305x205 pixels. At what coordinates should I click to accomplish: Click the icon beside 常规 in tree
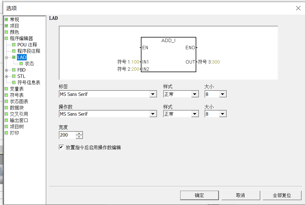(6, 19)
